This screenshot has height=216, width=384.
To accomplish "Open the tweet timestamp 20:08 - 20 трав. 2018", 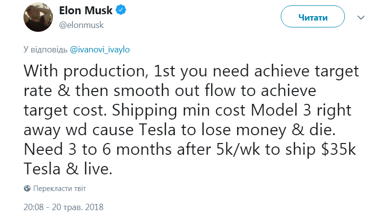I will pos(63,207).
